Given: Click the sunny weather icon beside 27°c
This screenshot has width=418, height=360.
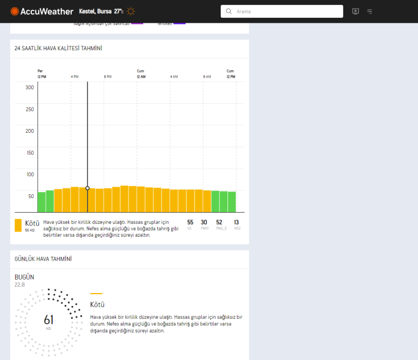Looking at the screenshot, I should (130, 11).
